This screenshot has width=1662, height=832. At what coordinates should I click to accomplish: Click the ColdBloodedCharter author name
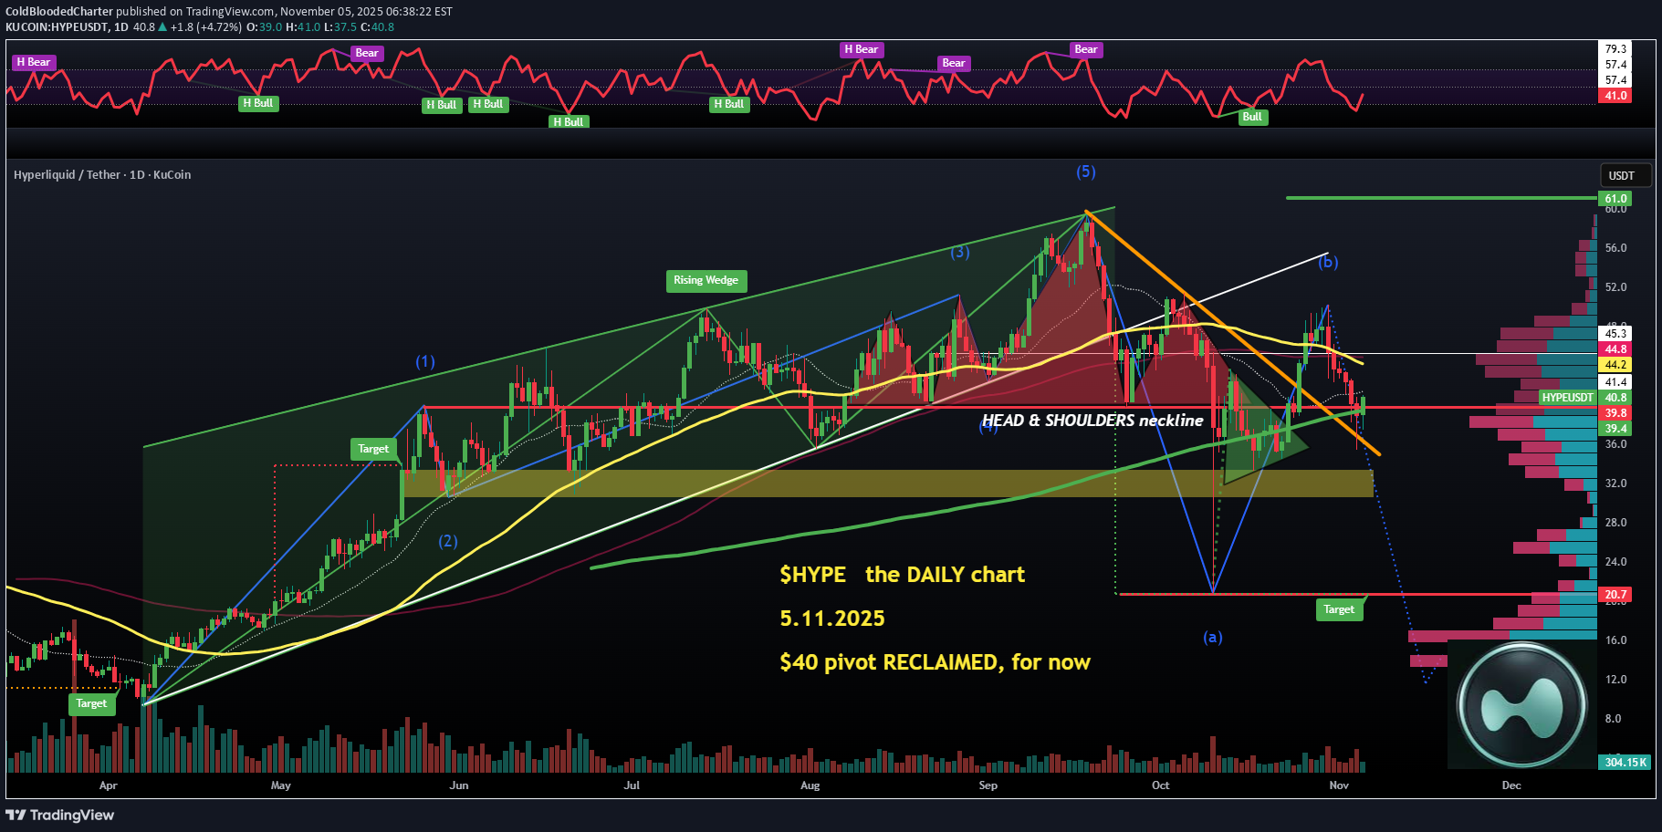(x=59, y=12)
